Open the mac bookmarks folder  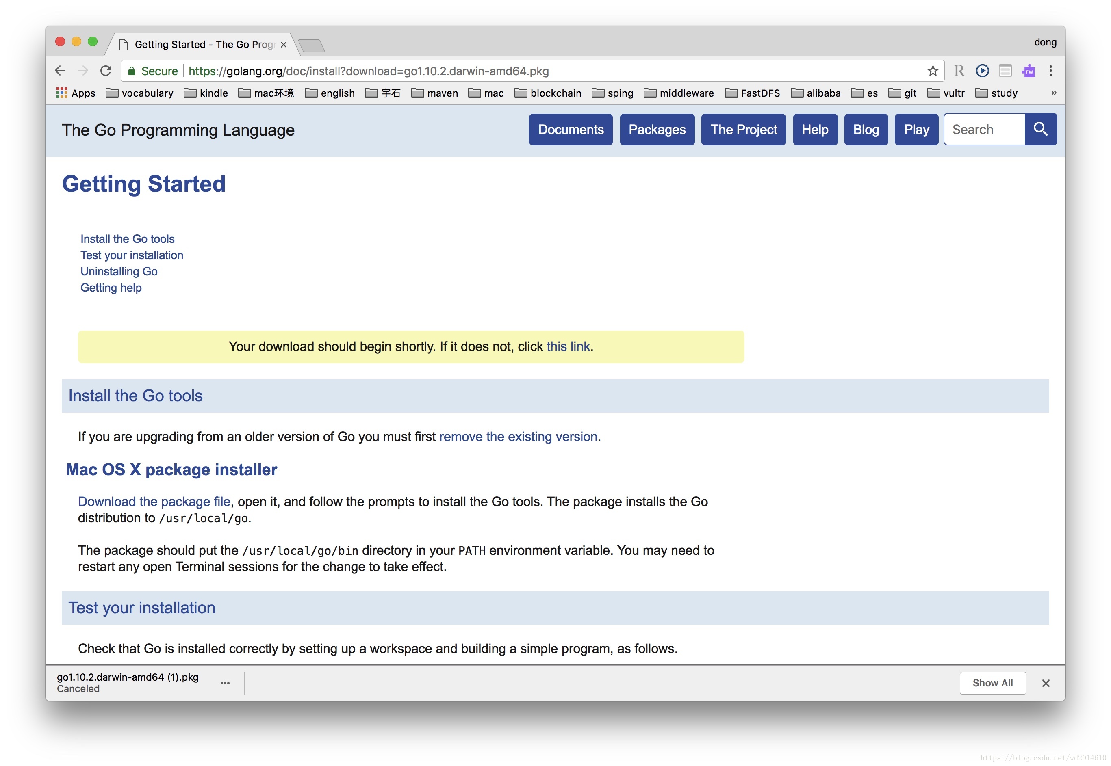point(486,93)
